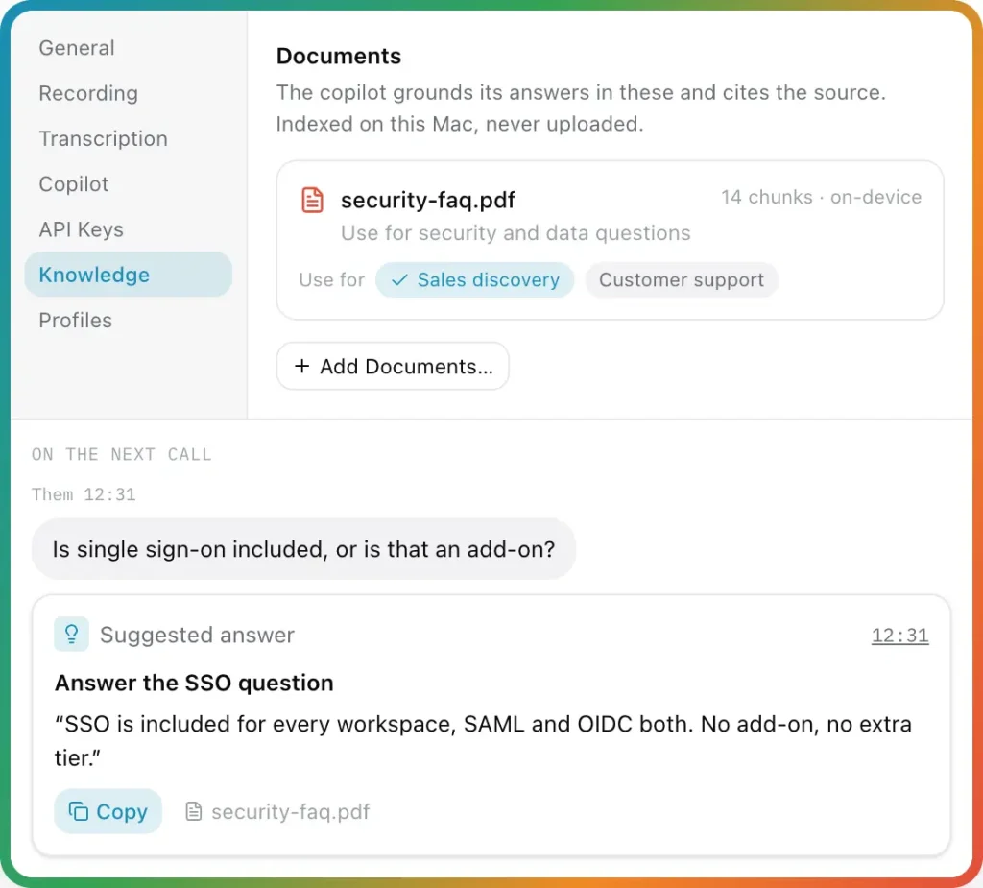Click the checkmark on Sales discovery chip
Screen dimensions: 983x888
pyautogui.click(x=399, y=279)
